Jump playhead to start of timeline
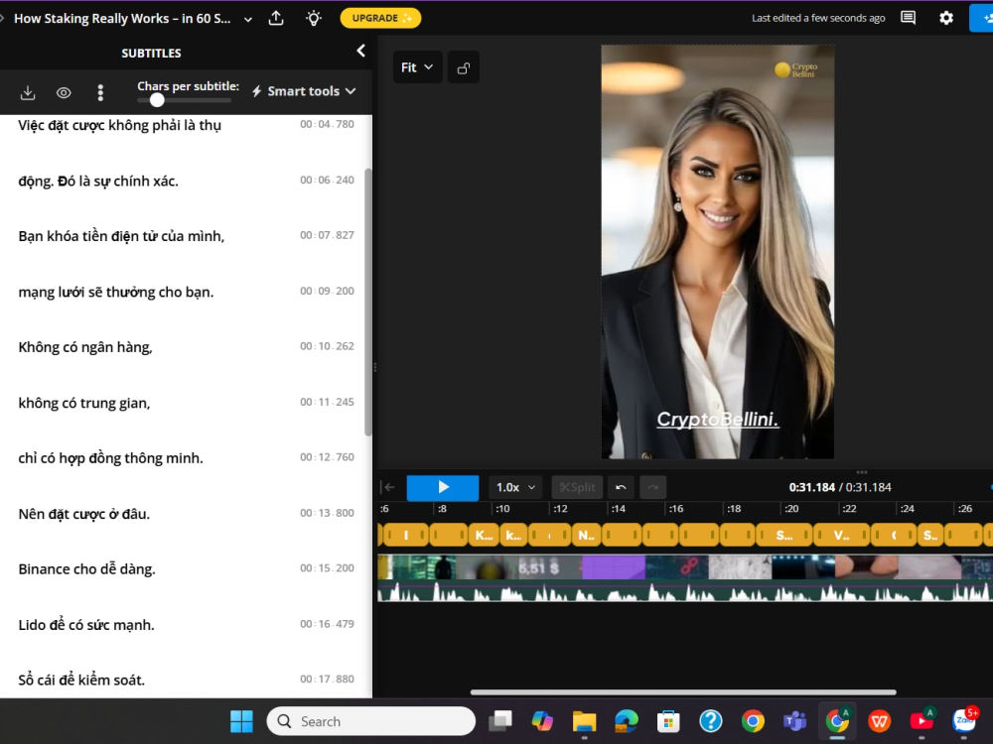The width and height of the screenshot is (993, 744). click(x=388, y=487)
